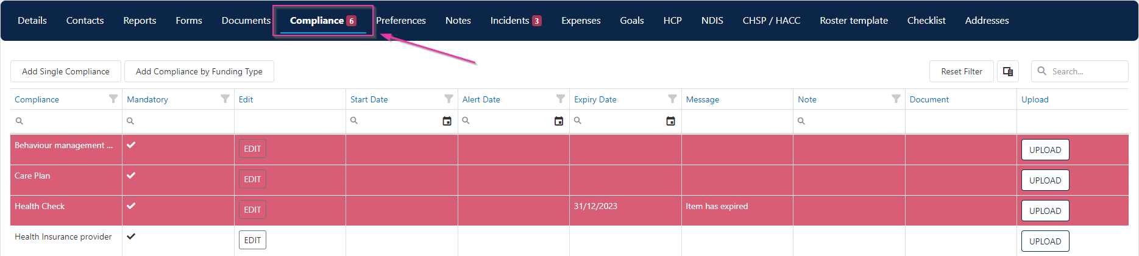
Task: Go to the Expenses tab
Action: 581,20
